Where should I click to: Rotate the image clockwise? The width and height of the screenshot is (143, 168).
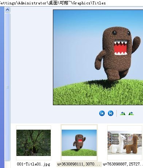coord(123,114)
